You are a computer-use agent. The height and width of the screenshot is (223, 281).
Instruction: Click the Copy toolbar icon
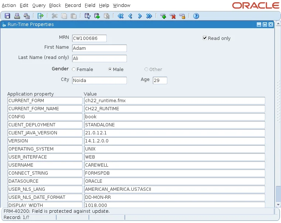tap(64, 16)
